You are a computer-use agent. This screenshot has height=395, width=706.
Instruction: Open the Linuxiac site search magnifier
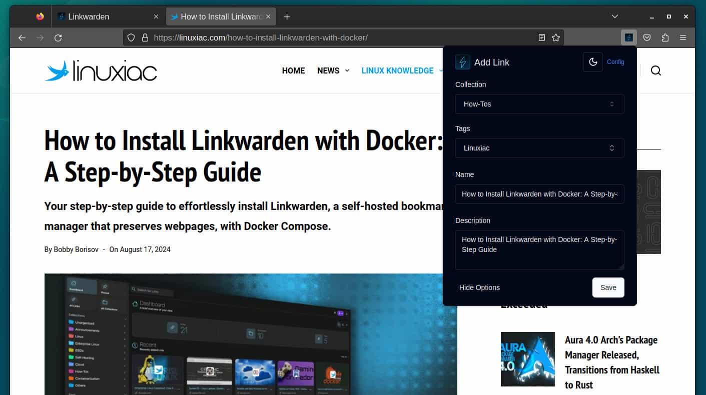point(655,70)
